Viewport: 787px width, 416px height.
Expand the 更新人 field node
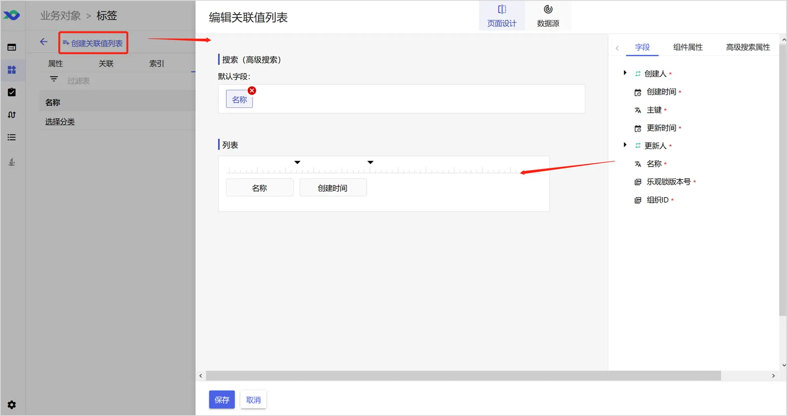click(625, 145)
